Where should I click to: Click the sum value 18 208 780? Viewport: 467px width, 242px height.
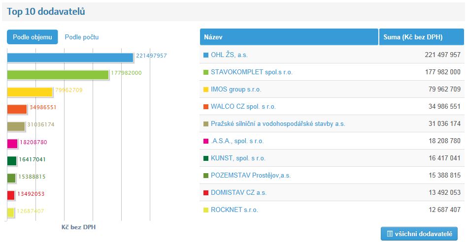(444, 141)
